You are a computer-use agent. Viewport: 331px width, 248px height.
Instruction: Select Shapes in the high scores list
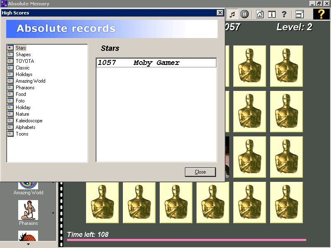pos(23,54)
